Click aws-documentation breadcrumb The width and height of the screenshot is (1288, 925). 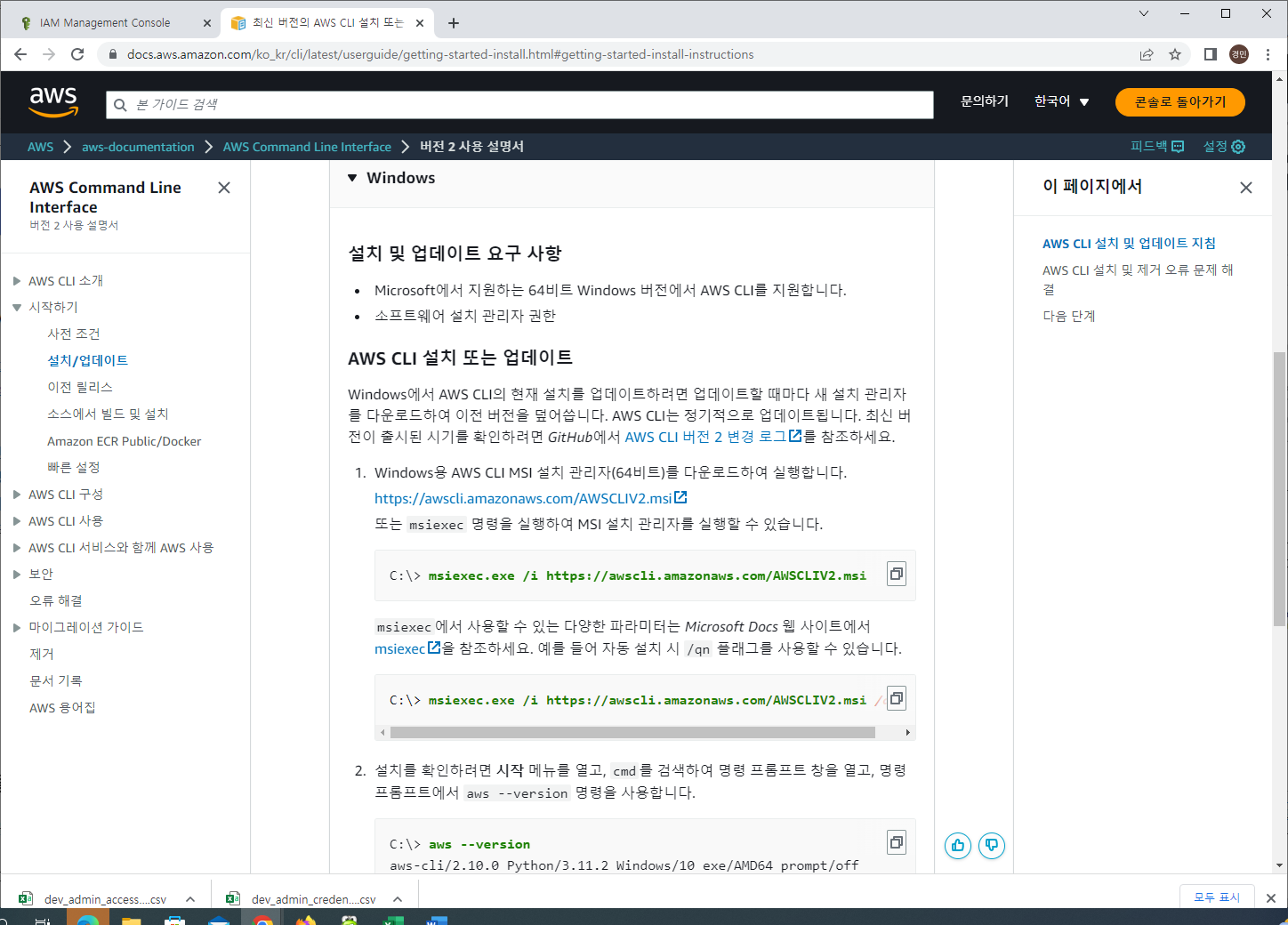[138, 147]
